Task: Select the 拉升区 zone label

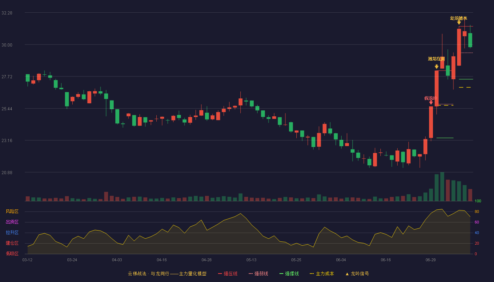Action: [x=12, y=233]
